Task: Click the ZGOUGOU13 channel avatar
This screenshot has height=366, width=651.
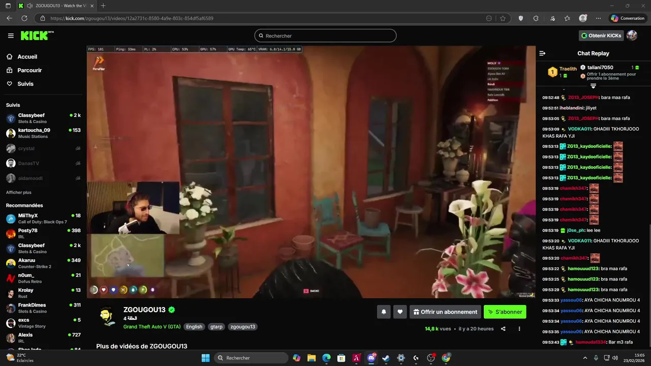Action: (107, 316)
